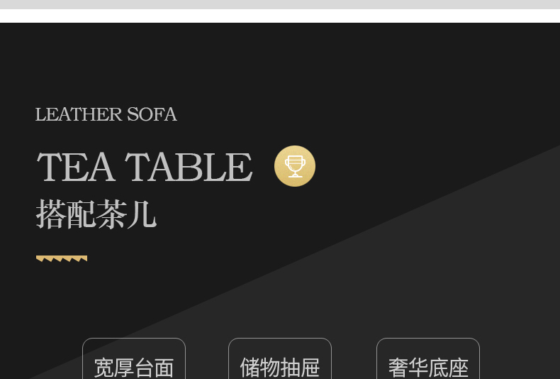Click the word SOFA in the subtitle
Screen dimensions: 560x379
point(152,114)
